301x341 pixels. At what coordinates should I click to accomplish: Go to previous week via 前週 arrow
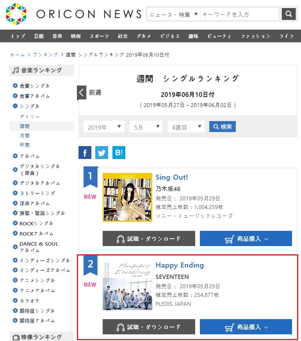[82, 93]
